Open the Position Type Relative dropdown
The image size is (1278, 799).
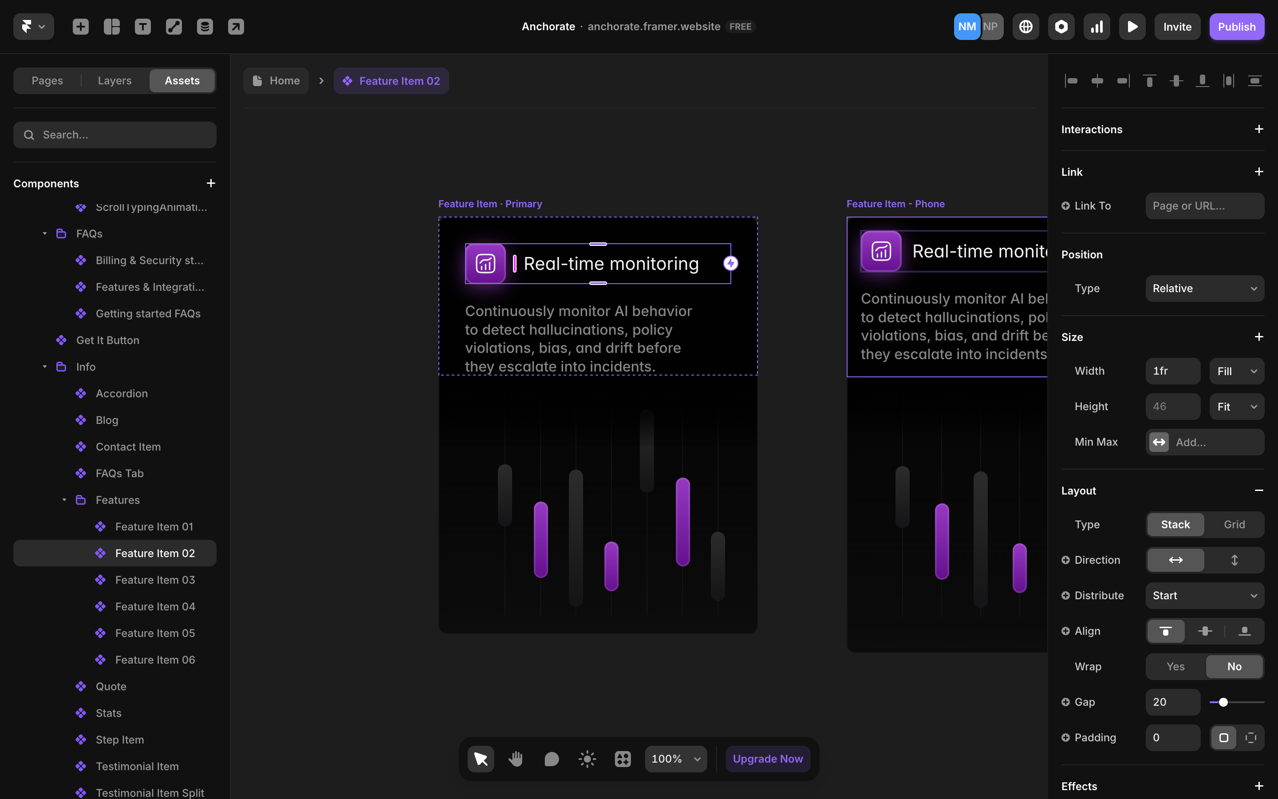1204,288
